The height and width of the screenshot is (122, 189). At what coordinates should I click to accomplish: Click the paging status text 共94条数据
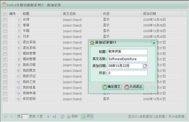176,117
